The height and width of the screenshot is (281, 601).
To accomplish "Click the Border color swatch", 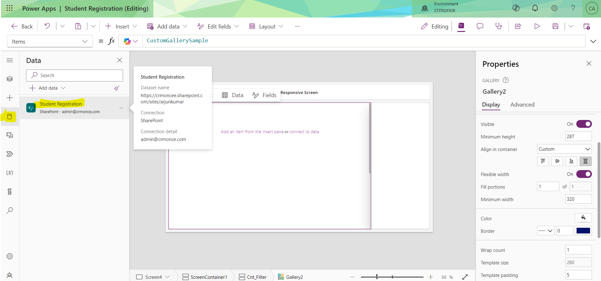I will click(583, 231).
